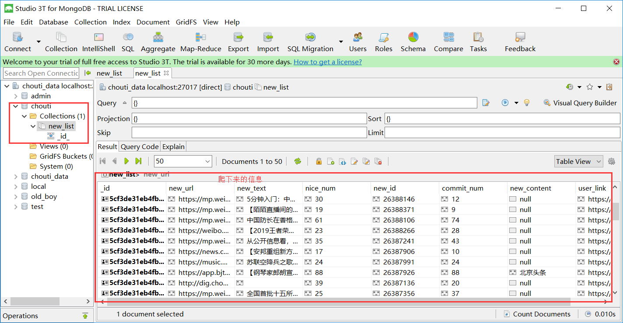This screenshot has width=623, height=323.
Task: Go to the next page of results
Action: point(126,161)
